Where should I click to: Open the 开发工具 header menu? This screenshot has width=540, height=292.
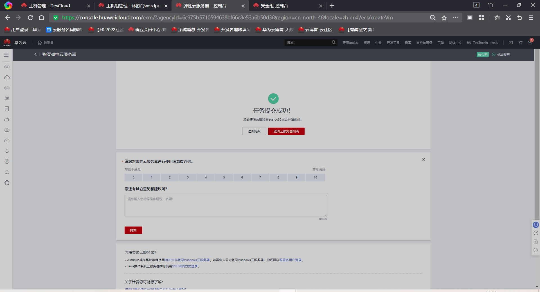point(393,43)
